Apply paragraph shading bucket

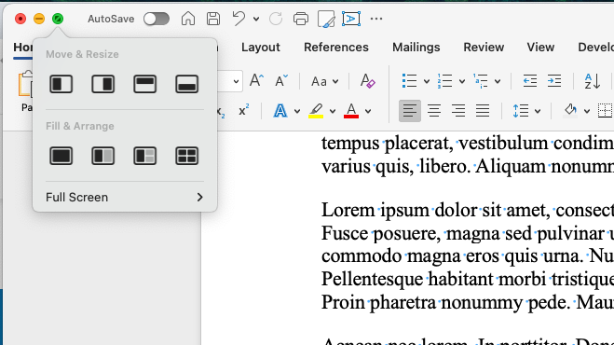click(570, 111)
